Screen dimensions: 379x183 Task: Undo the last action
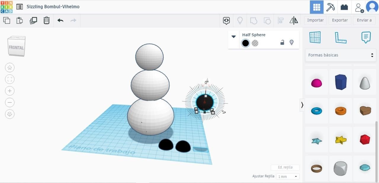[60, 20]
